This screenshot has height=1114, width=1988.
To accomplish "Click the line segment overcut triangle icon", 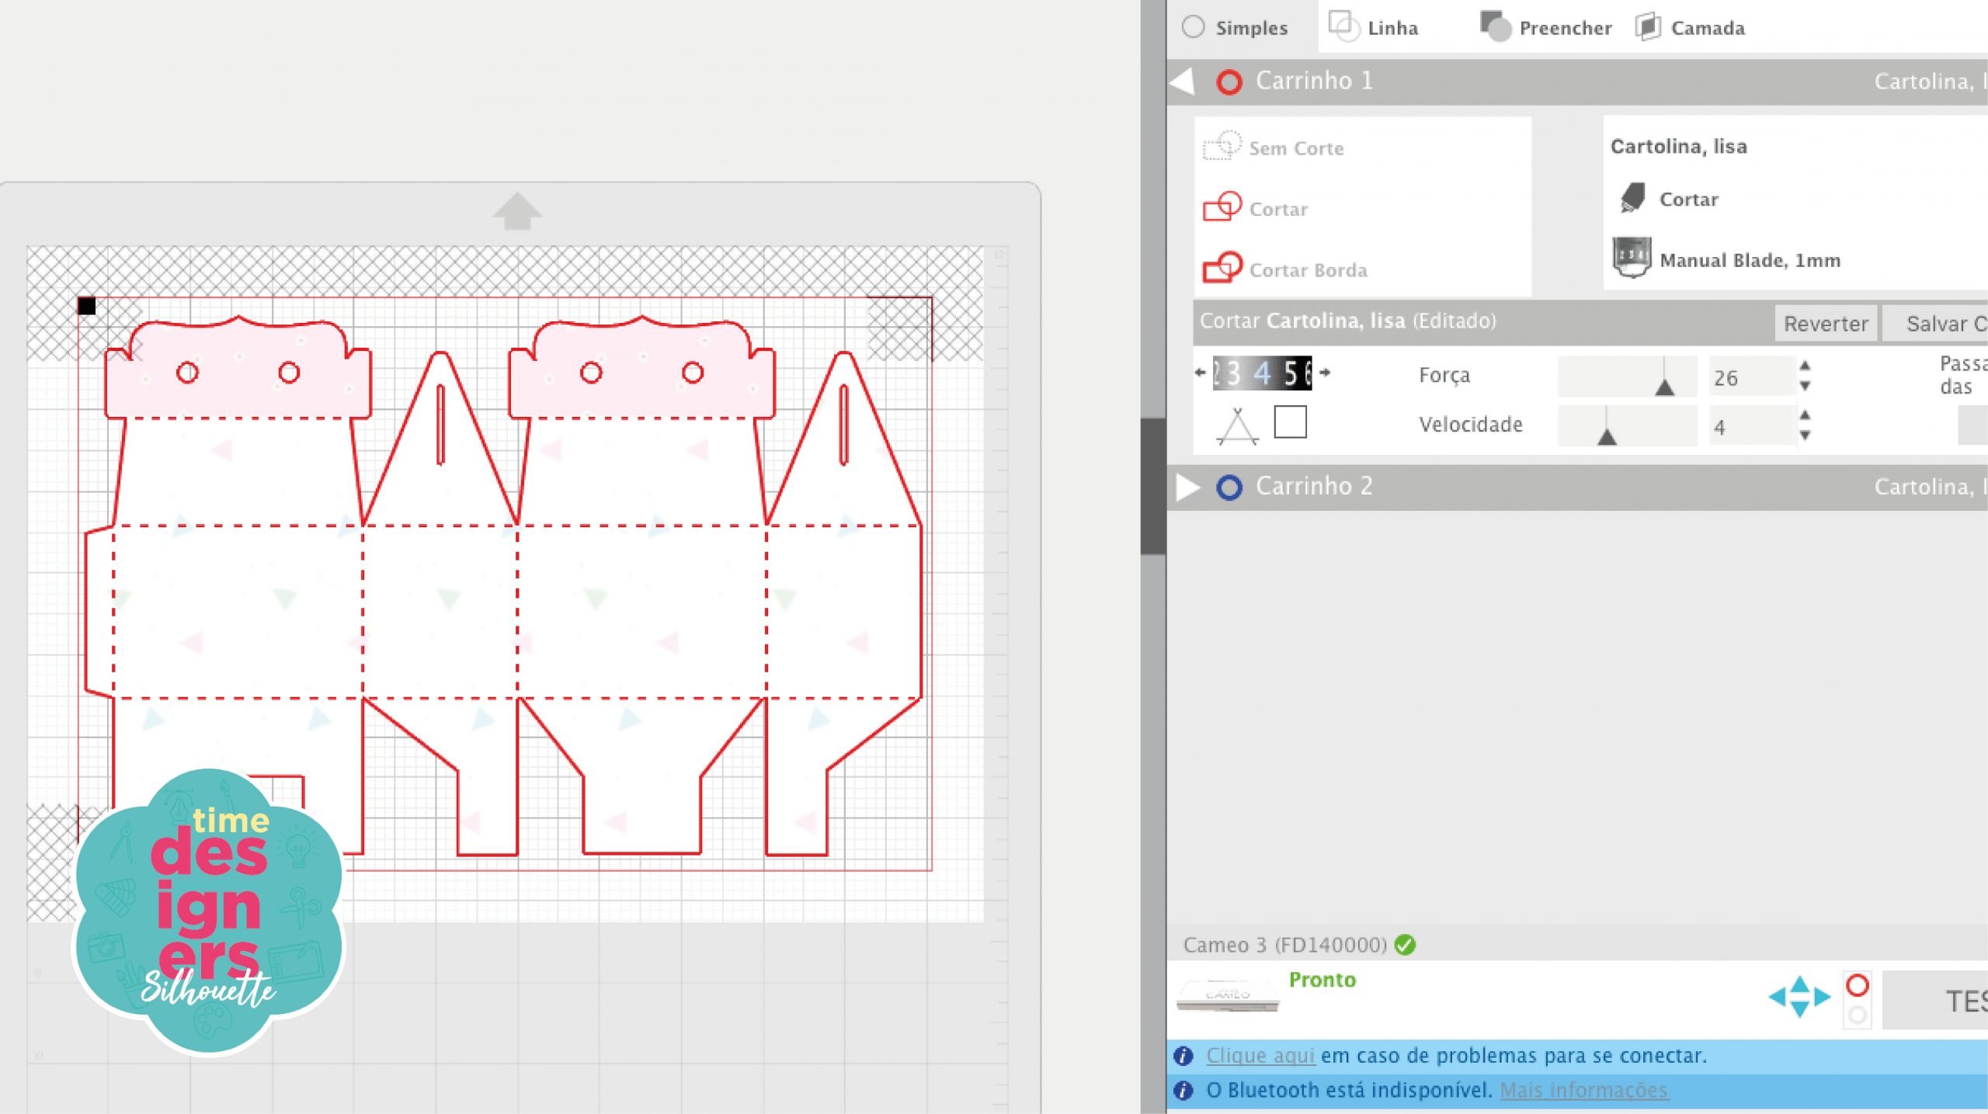I will tap(1237, 426).
